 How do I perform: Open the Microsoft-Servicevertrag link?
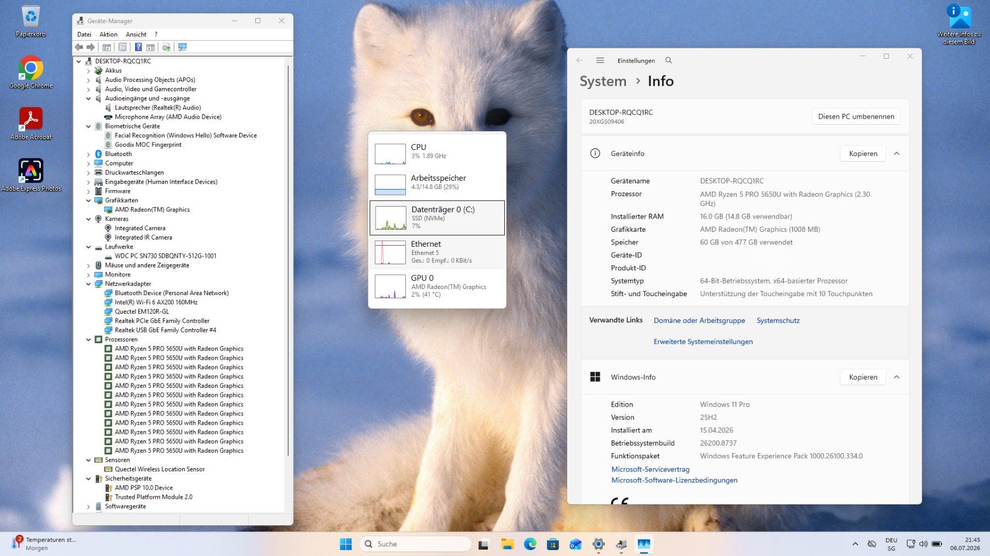(650, 470)
